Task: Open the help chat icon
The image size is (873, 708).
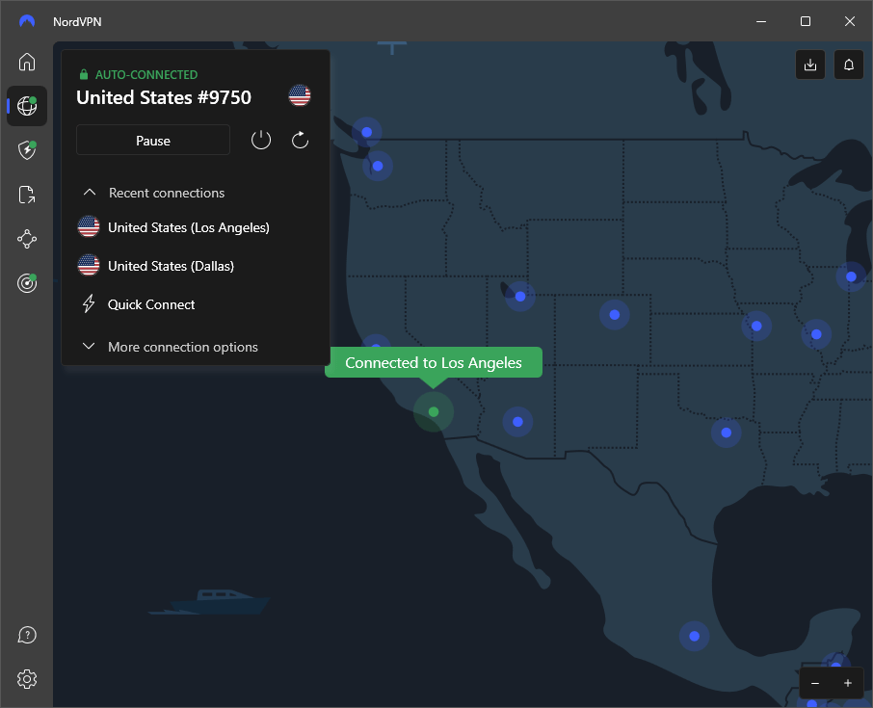Action: coord(27,635)
